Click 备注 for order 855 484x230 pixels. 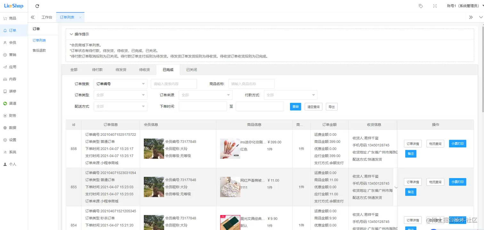[411, 192]
